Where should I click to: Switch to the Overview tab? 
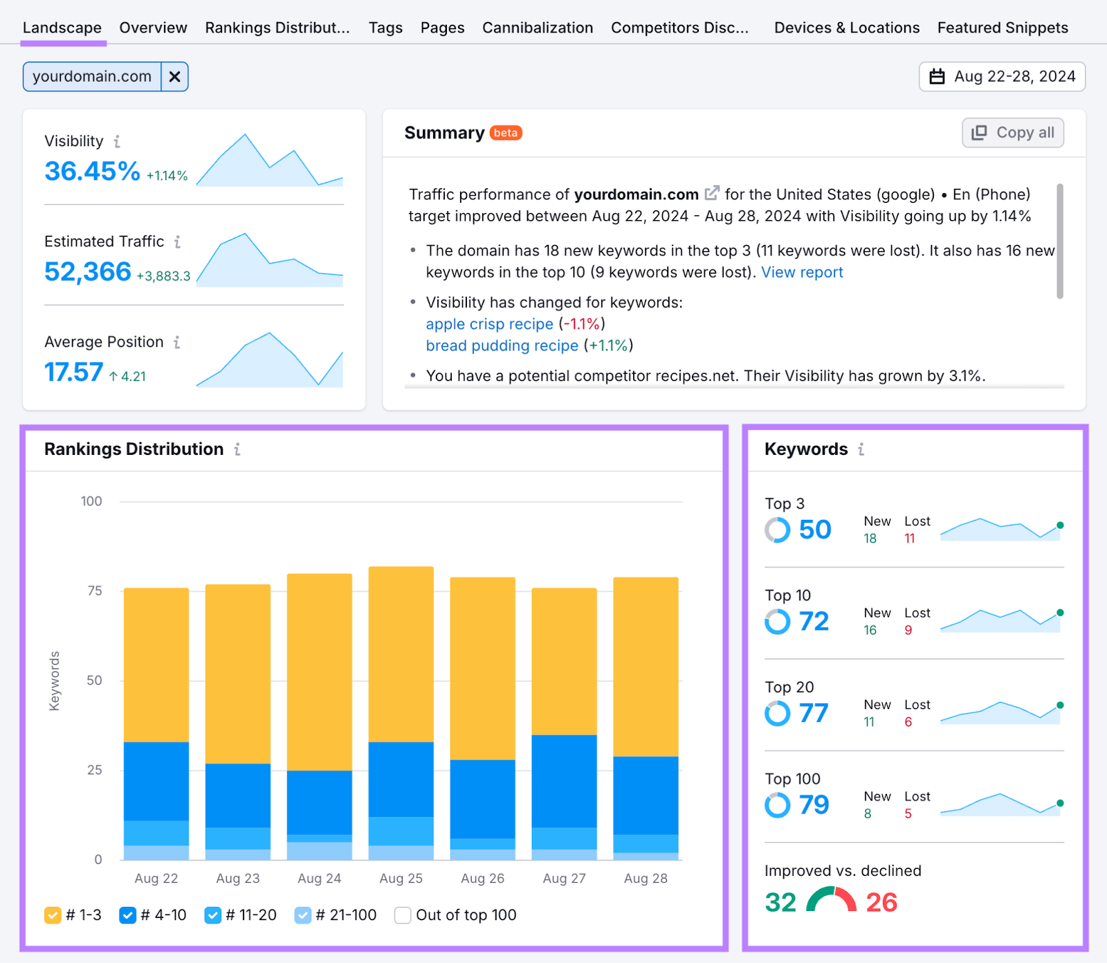click(153, 28)
